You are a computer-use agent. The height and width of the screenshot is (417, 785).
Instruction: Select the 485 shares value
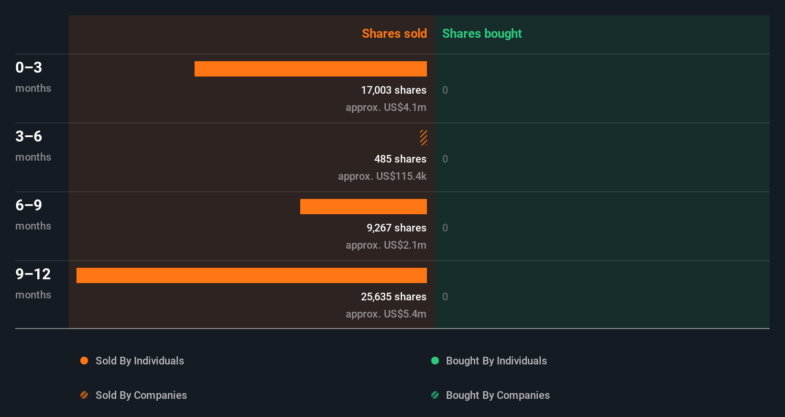click(x=400, y=159)
